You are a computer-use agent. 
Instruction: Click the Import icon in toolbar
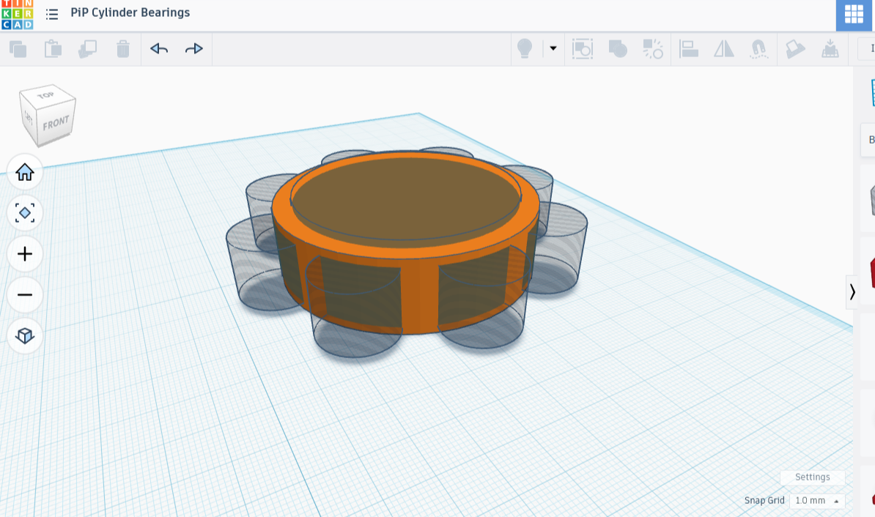(830, 49)
